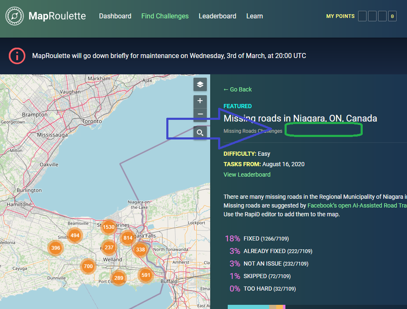Click the 591 task cluster marker

pyautogui.click(x=145, y=275)
